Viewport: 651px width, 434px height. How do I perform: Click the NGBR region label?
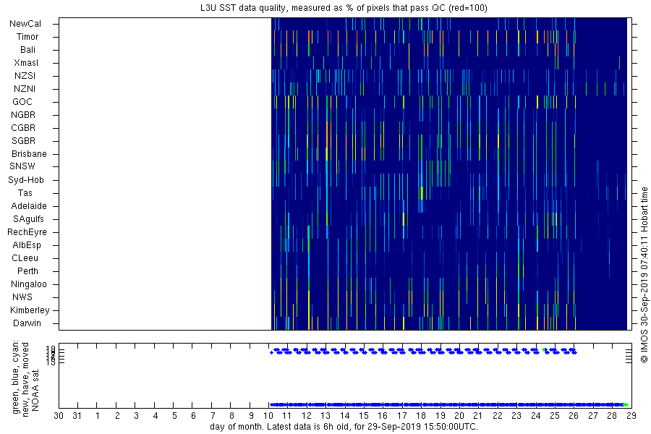23,114
